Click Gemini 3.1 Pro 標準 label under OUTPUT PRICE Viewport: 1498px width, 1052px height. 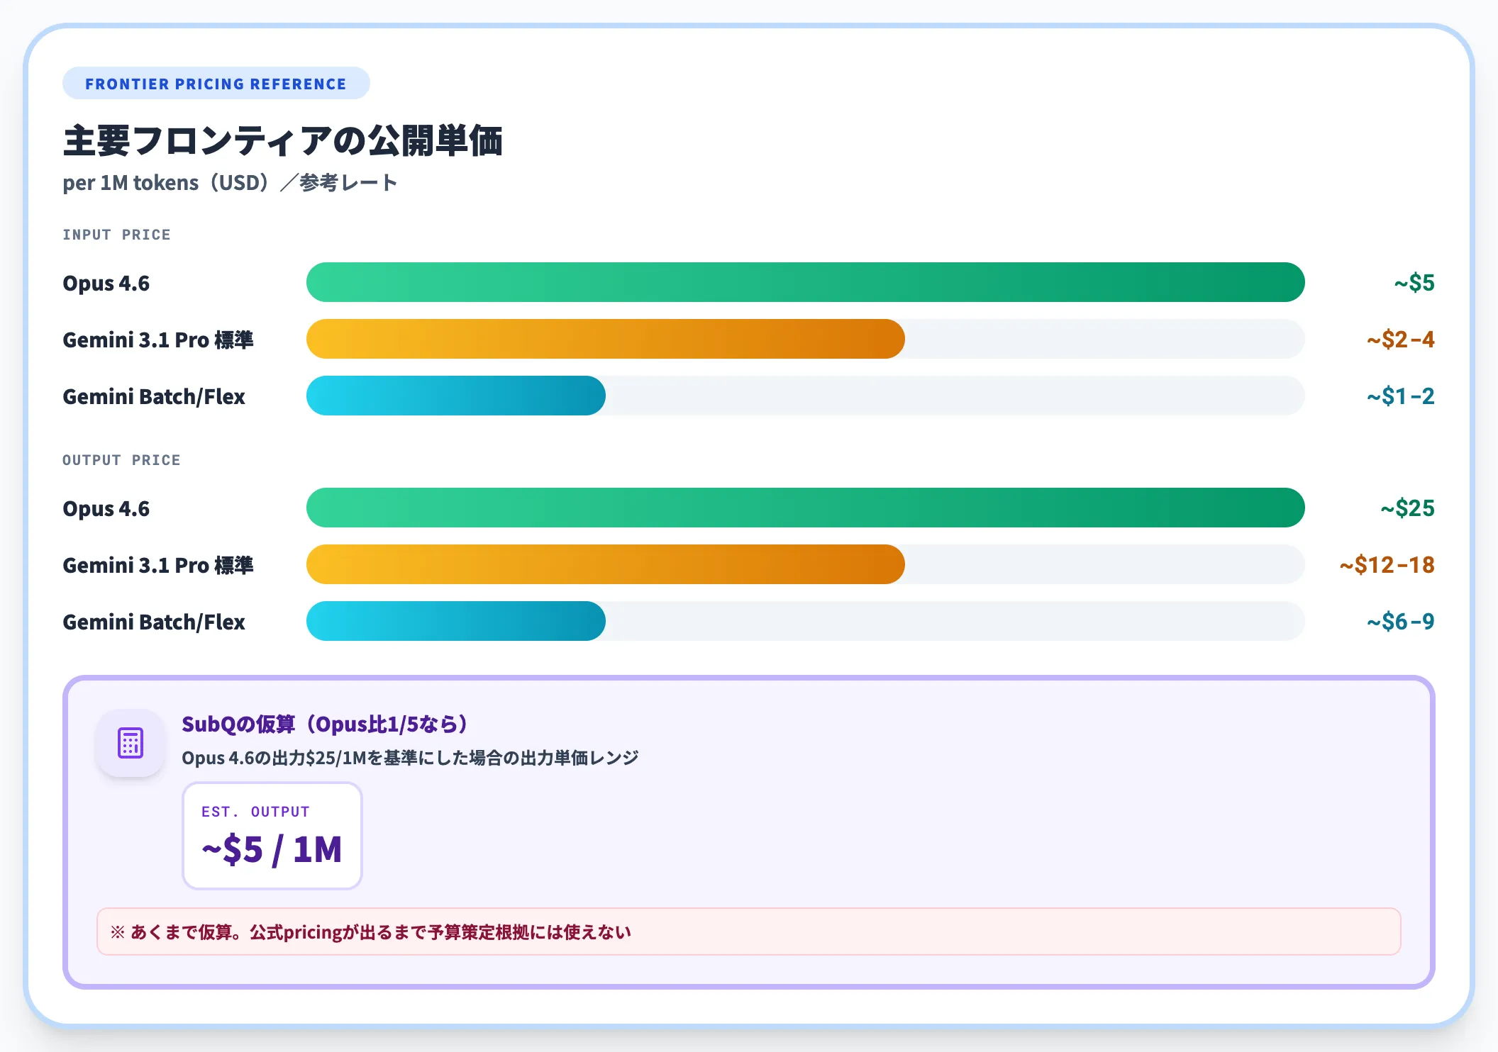click(x=157, y=565)
